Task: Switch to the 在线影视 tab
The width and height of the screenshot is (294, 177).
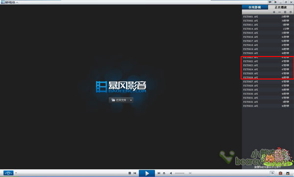Action: 255,7
